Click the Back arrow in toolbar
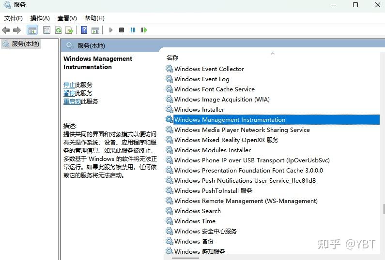Screen dimensions: 385x260 point(6,30)
